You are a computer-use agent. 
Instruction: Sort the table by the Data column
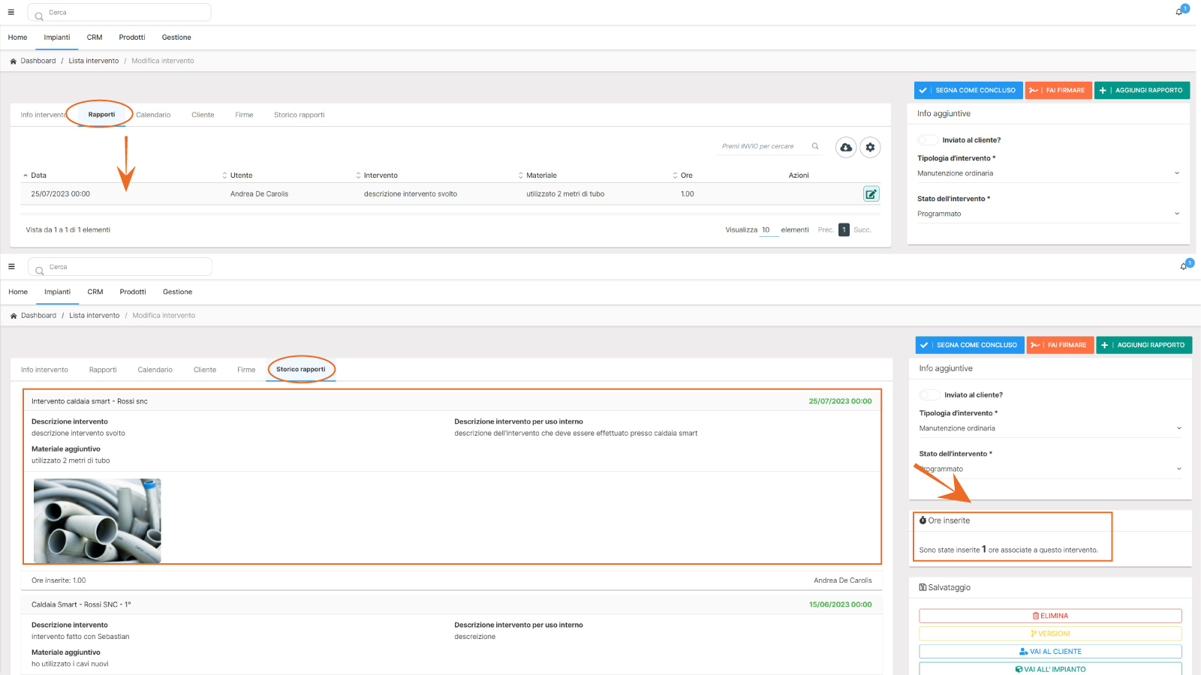[38, 175]
